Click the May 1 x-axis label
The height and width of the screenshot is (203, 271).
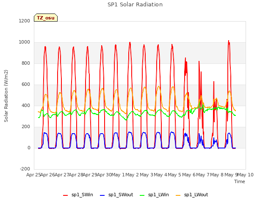click(x=118, y=175)
